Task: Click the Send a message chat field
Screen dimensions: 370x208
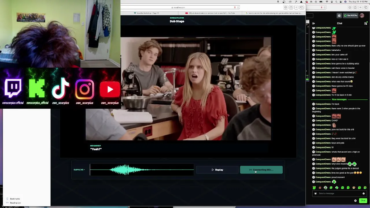Action: pyautogui.click(x=340, y=194)
